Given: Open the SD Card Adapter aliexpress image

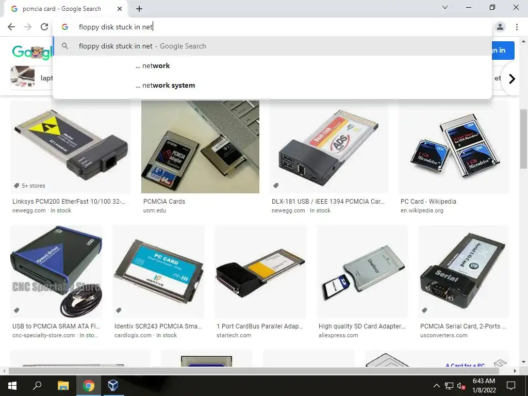Looking at the screenshot, I should point(362,272).
